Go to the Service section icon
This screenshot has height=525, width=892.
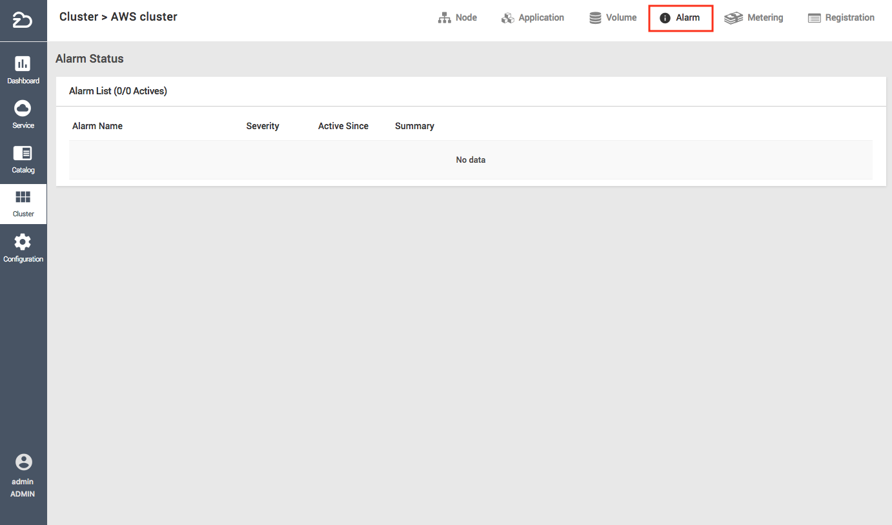tap(23, 108)
